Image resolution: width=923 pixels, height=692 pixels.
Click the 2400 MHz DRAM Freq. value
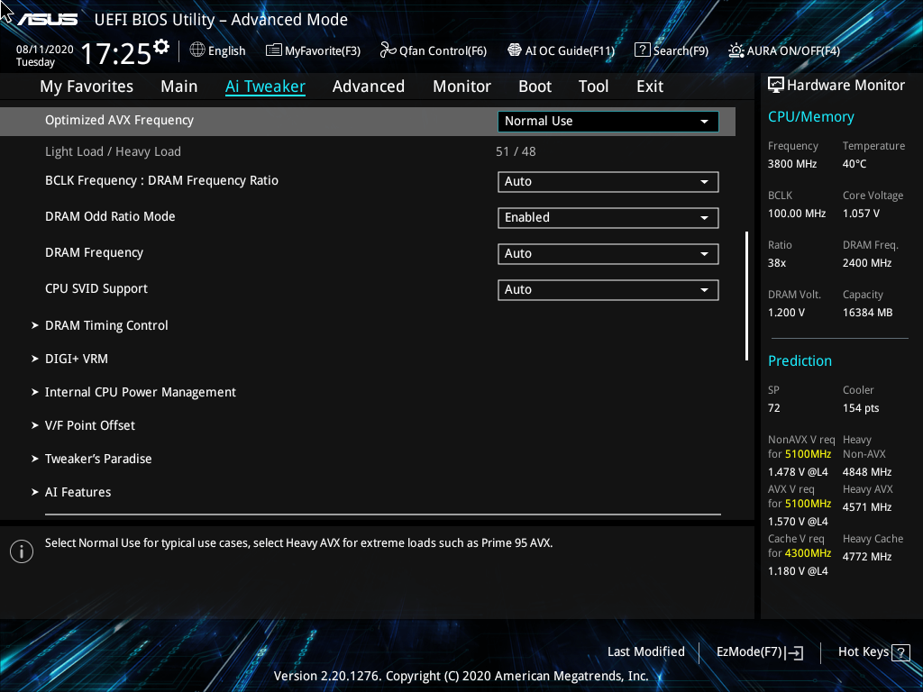point(867,263)
